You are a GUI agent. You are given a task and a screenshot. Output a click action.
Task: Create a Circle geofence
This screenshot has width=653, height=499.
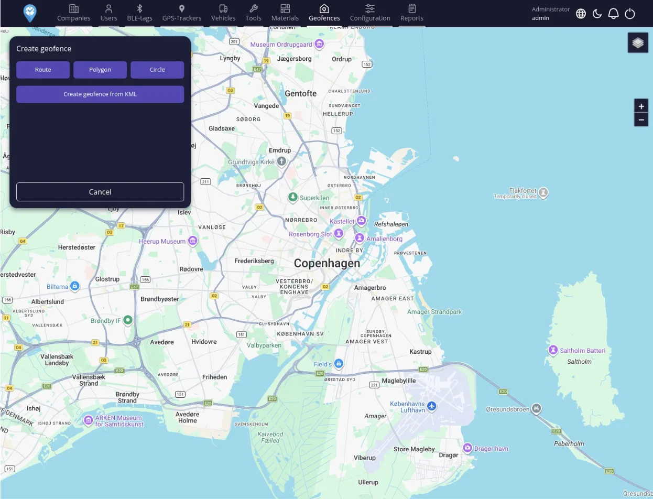[x=157, y=70]
